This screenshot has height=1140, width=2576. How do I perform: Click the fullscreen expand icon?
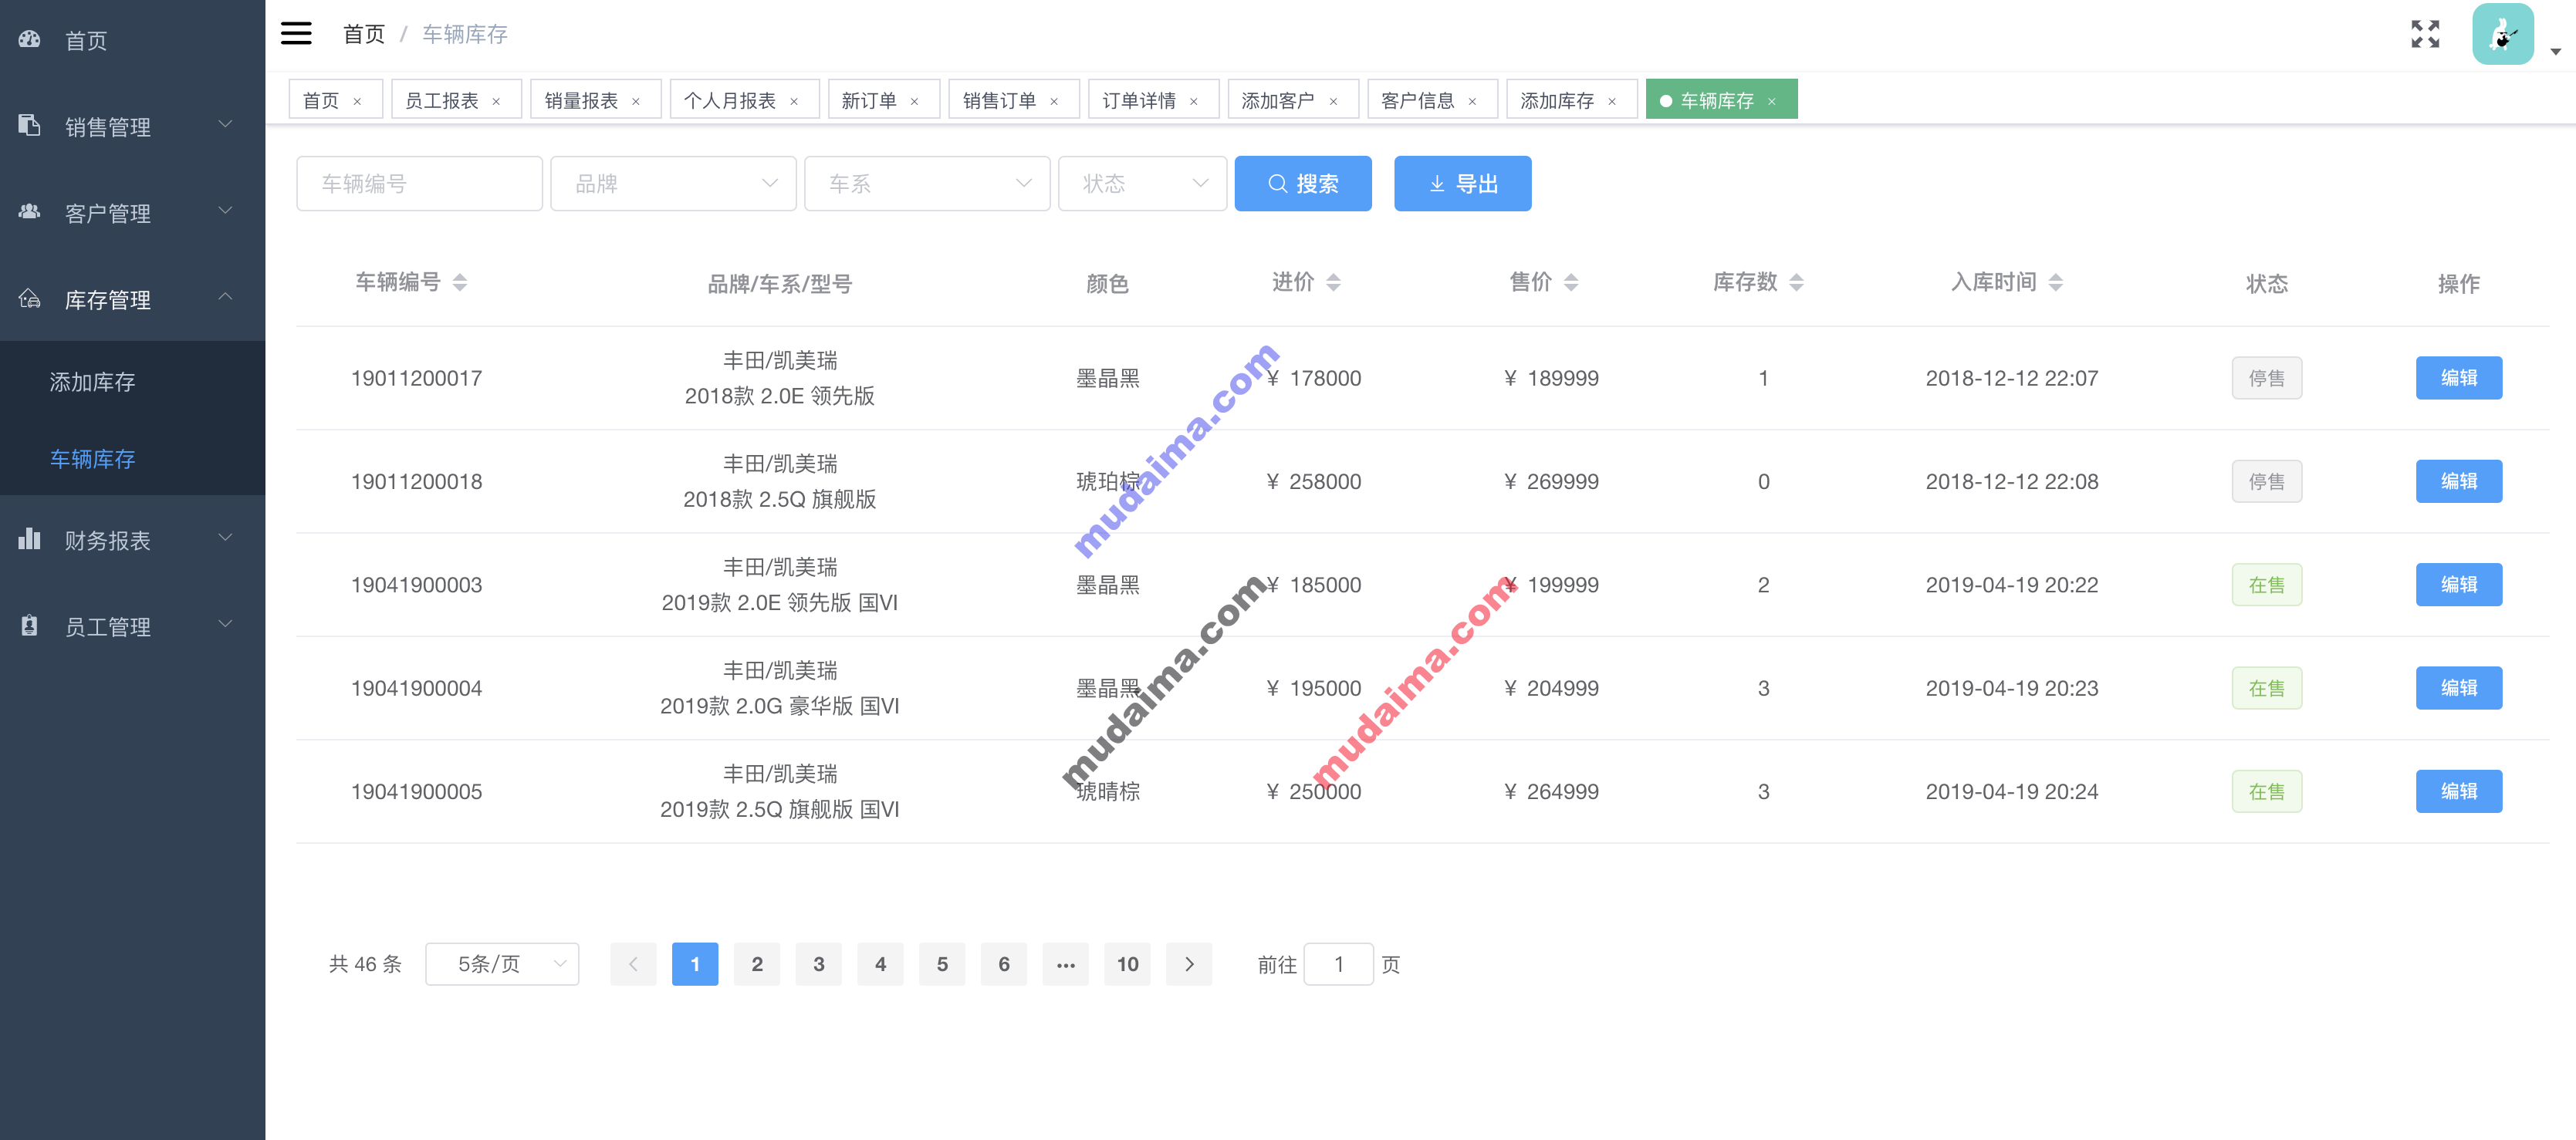pyautogui.click(x=2425, y=33)
